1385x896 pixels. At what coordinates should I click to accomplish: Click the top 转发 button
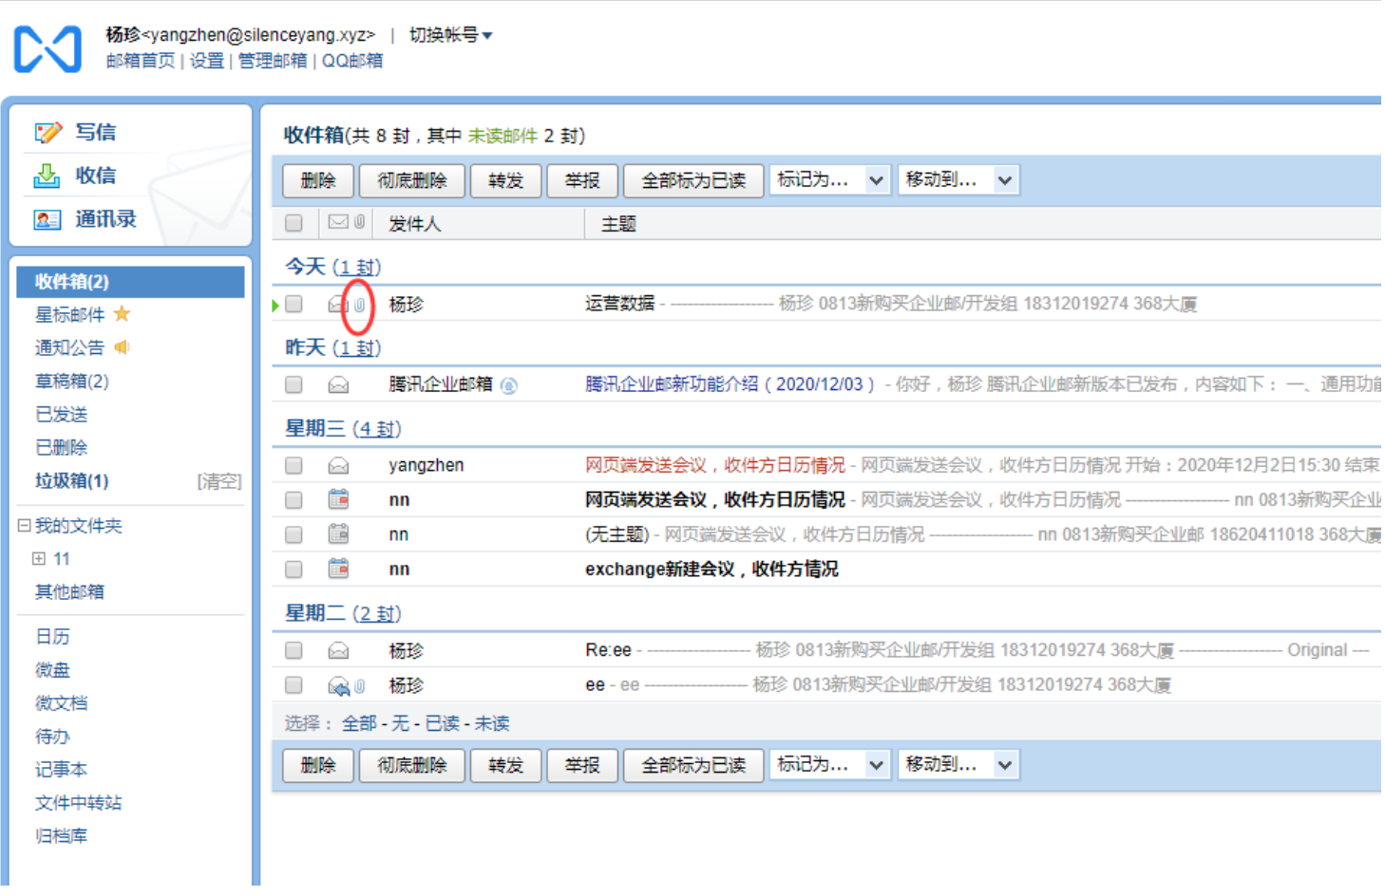tap(505, 180)
